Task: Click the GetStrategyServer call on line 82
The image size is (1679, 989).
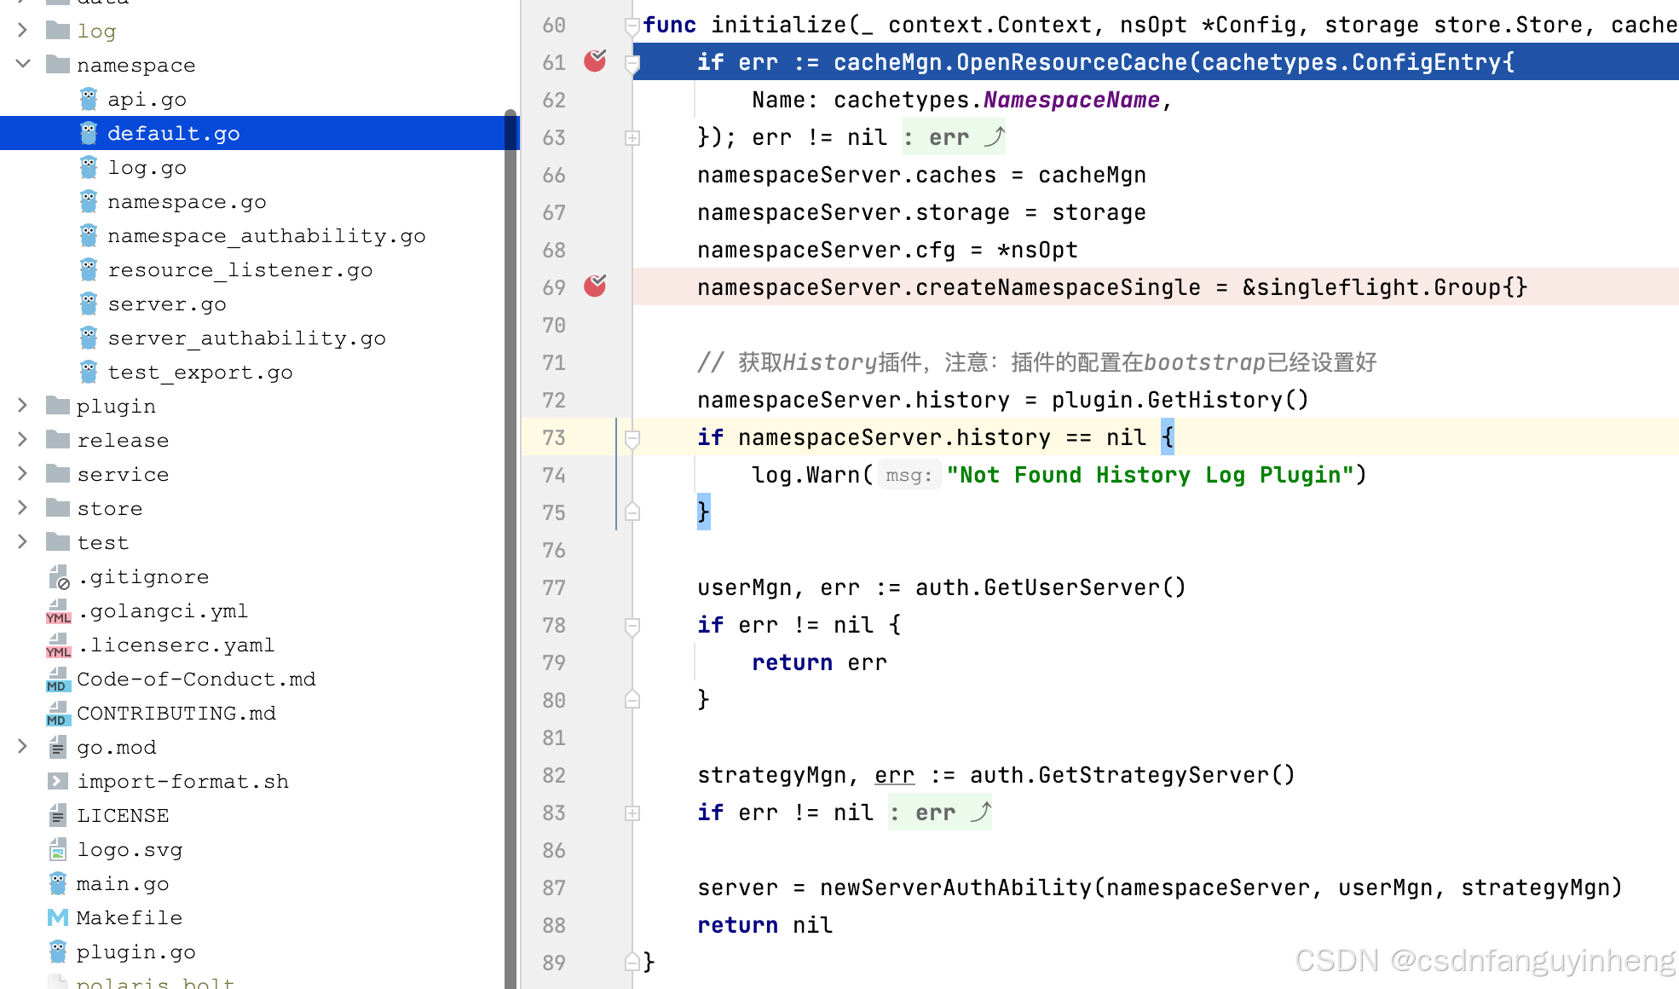Action: [x=1154, y=775]
